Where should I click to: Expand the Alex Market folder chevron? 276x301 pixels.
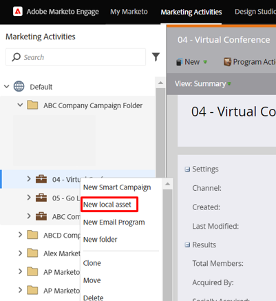(x=20, y=253)
